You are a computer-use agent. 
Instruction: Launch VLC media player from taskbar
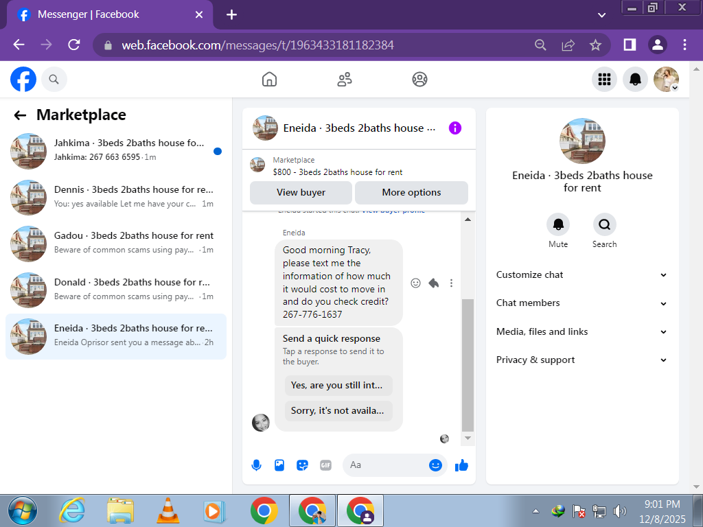(x=168, y=511)
